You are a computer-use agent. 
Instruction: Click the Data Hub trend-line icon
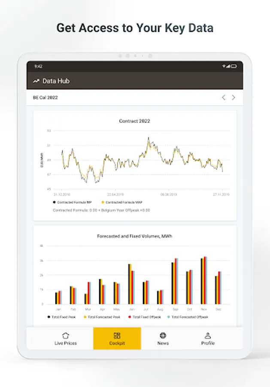[36, 81]
